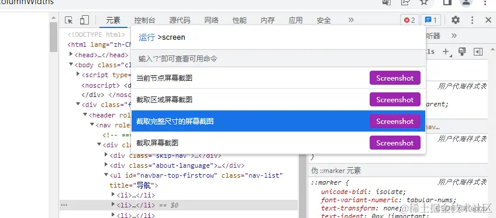Click the blue issues counter showing 1
Viewport: 496px width, 218px height.
click(431, 20)
